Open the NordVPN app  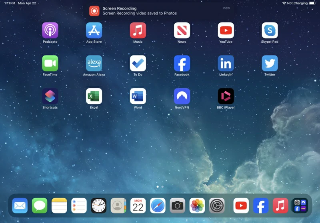point(182,96)
